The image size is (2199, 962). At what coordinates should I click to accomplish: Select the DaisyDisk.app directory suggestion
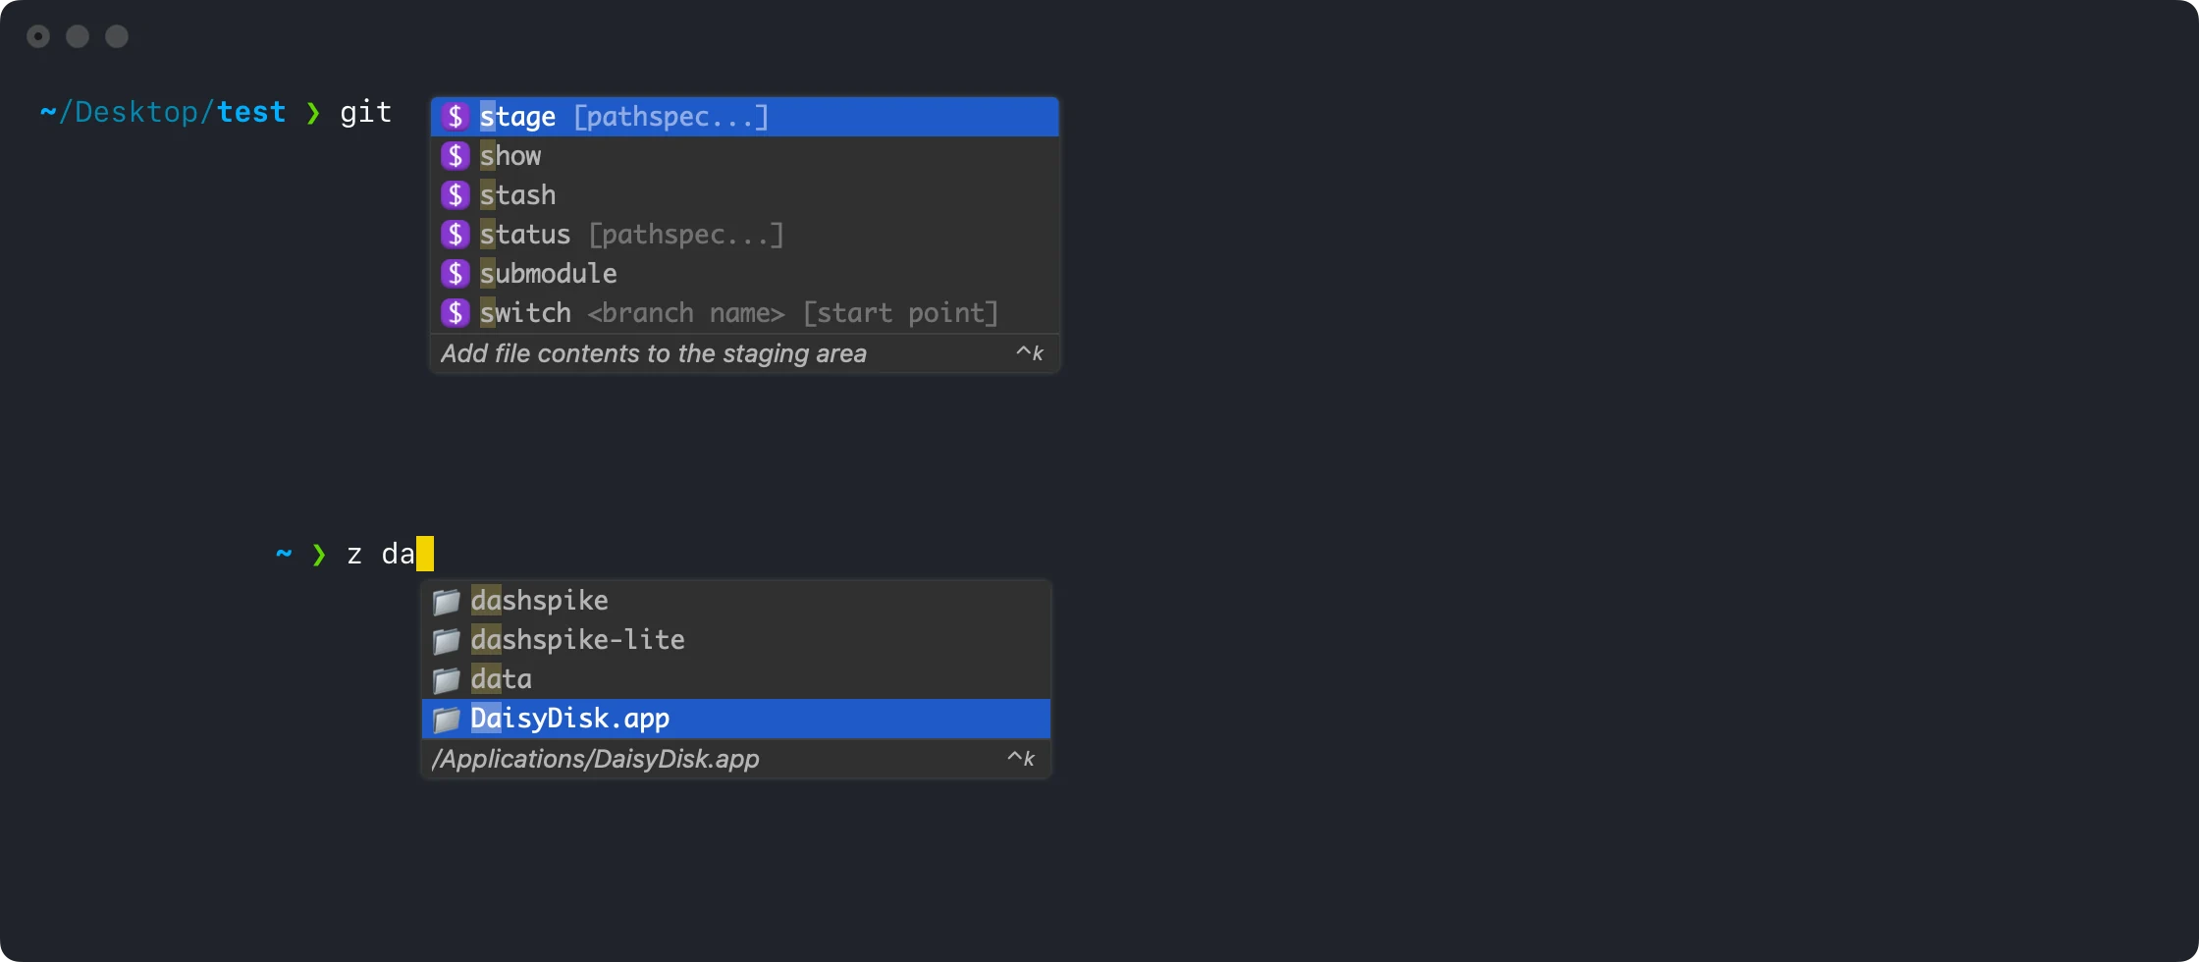(x=570, y=719)
